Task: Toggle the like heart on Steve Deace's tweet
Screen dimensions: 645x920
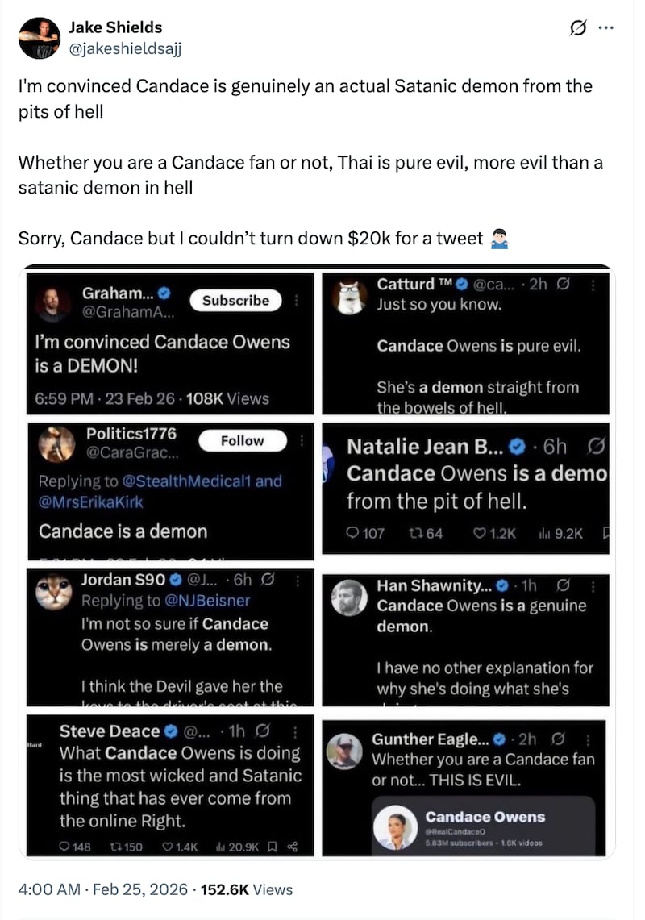Action: pos(168,847)
